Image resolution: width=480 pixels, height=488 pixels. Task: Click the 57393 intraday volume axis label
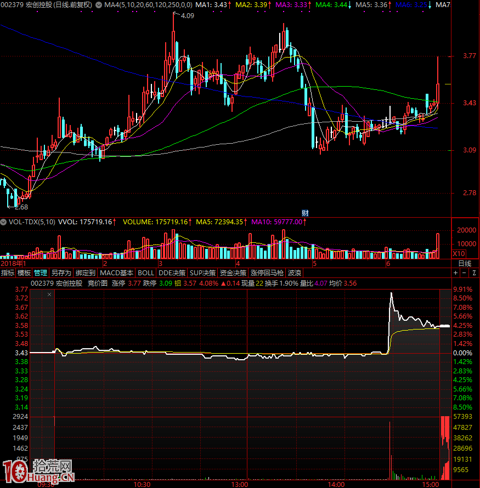[x=462, y=417]
